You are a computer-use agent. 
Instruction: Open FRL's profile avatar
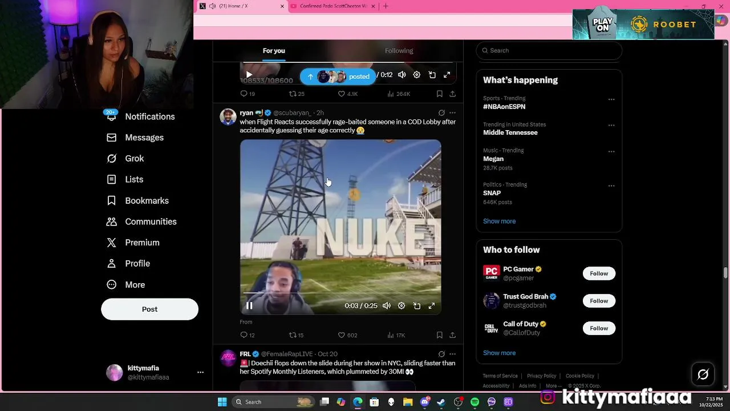click(x=228, y=358)
